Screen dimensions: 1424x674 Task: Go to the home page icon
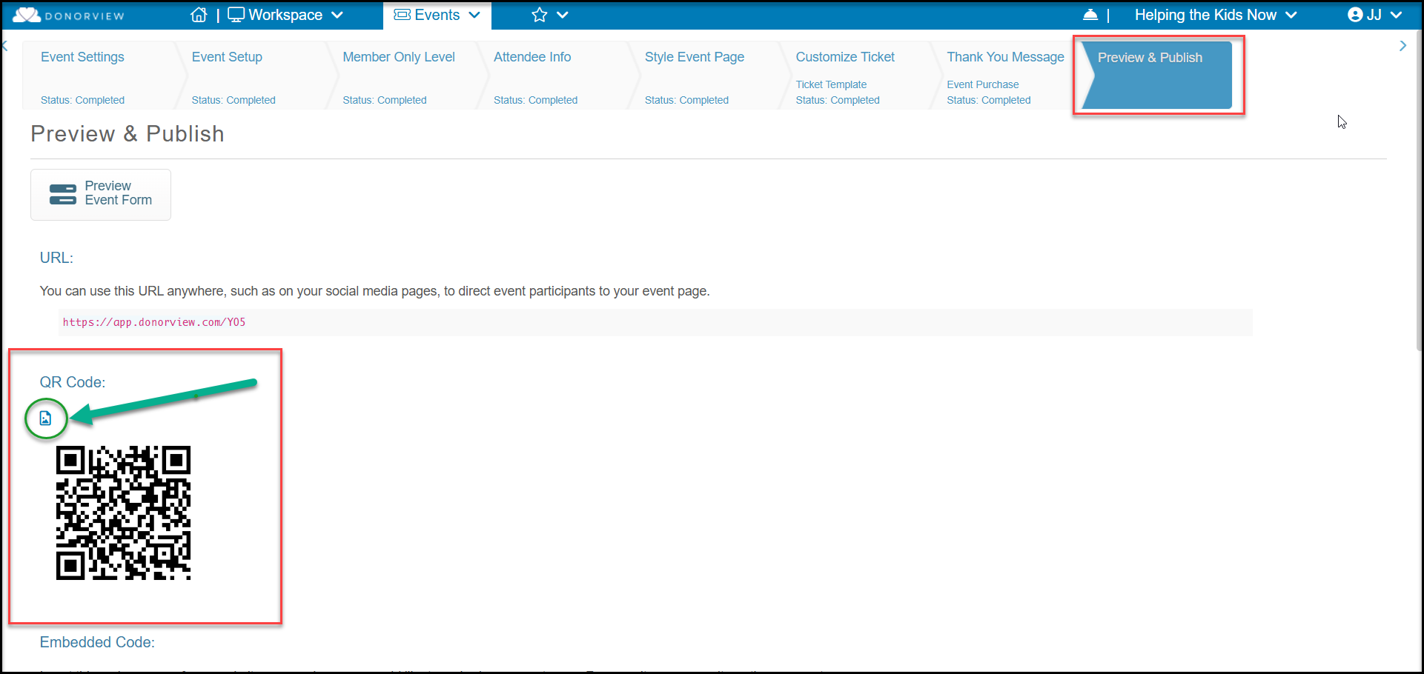pos(199,15)
